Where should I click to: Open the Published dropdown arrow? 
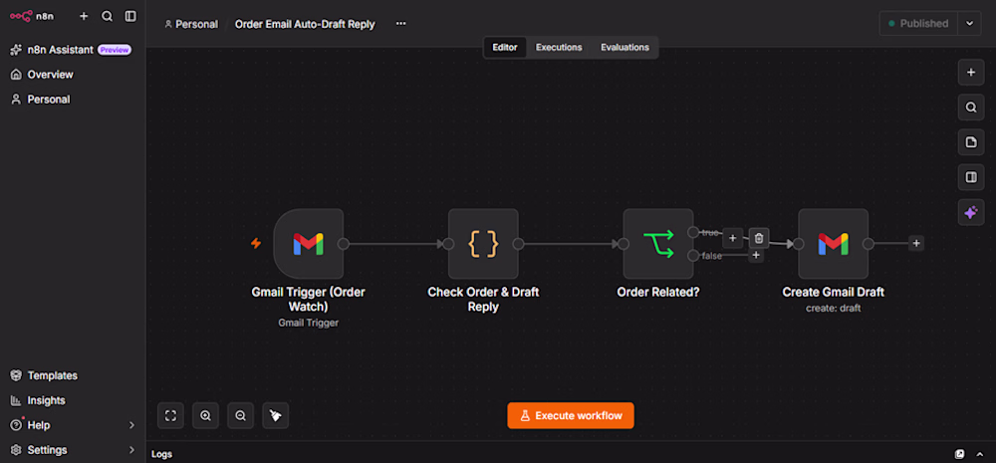tap(969, 24)
